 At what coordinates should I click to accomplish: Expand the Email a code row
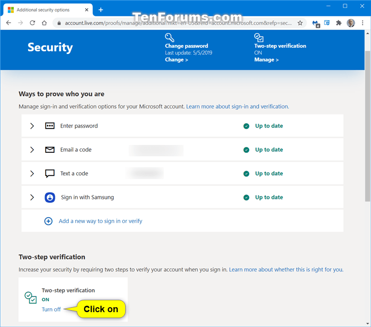click(x=32, y=150)
